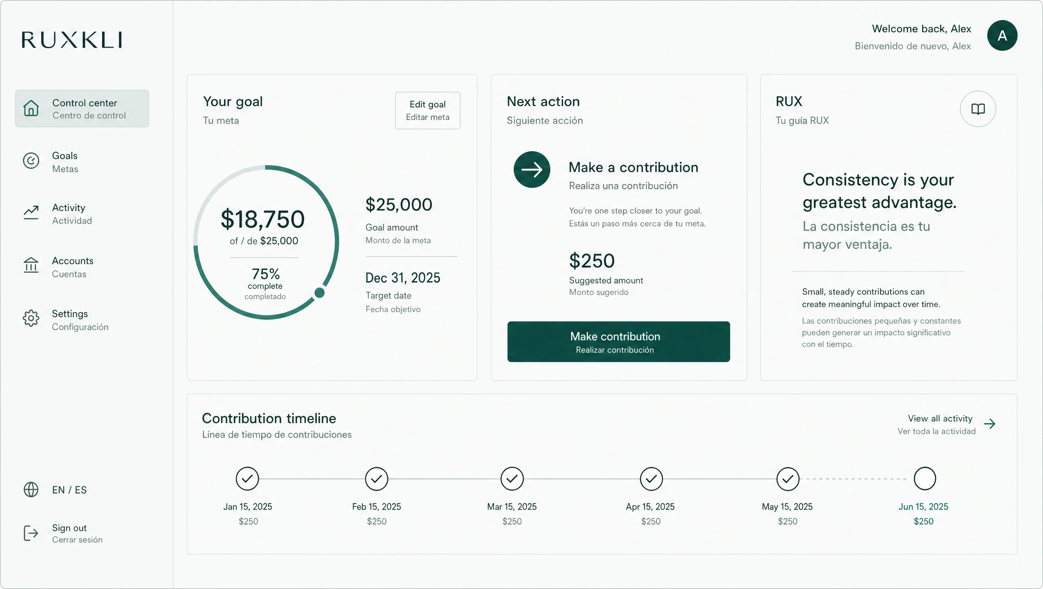This screenshot has width=1043, height=589.
Task: Click the progress ring endpoint dot
Action: pos(320,293)
